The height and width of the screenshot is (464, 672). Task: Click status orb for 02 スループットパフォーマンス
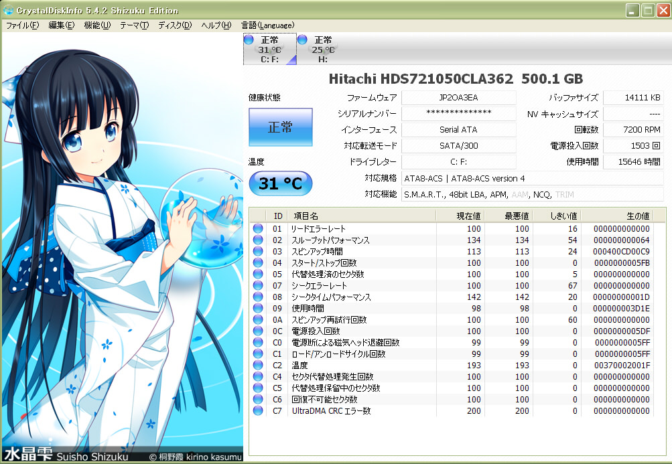258,240
